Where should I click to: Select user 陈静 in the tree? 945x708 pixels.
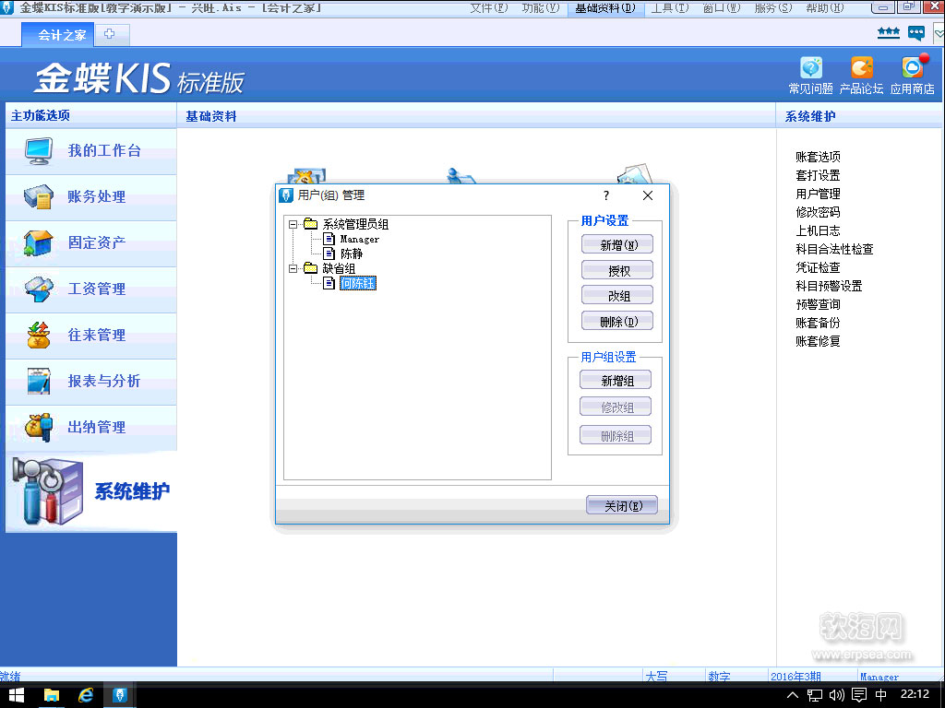352,254
